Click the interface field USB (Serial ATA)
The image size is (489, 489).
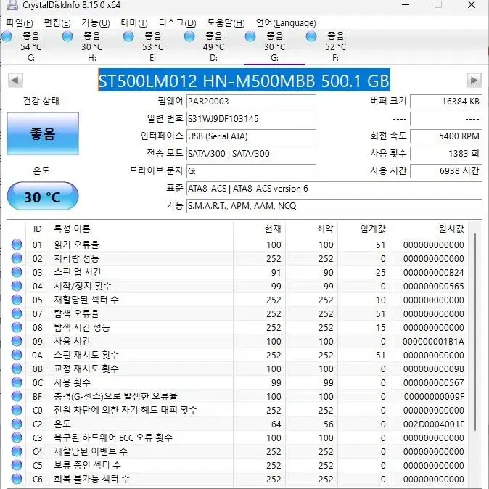[x=251, y=136]
